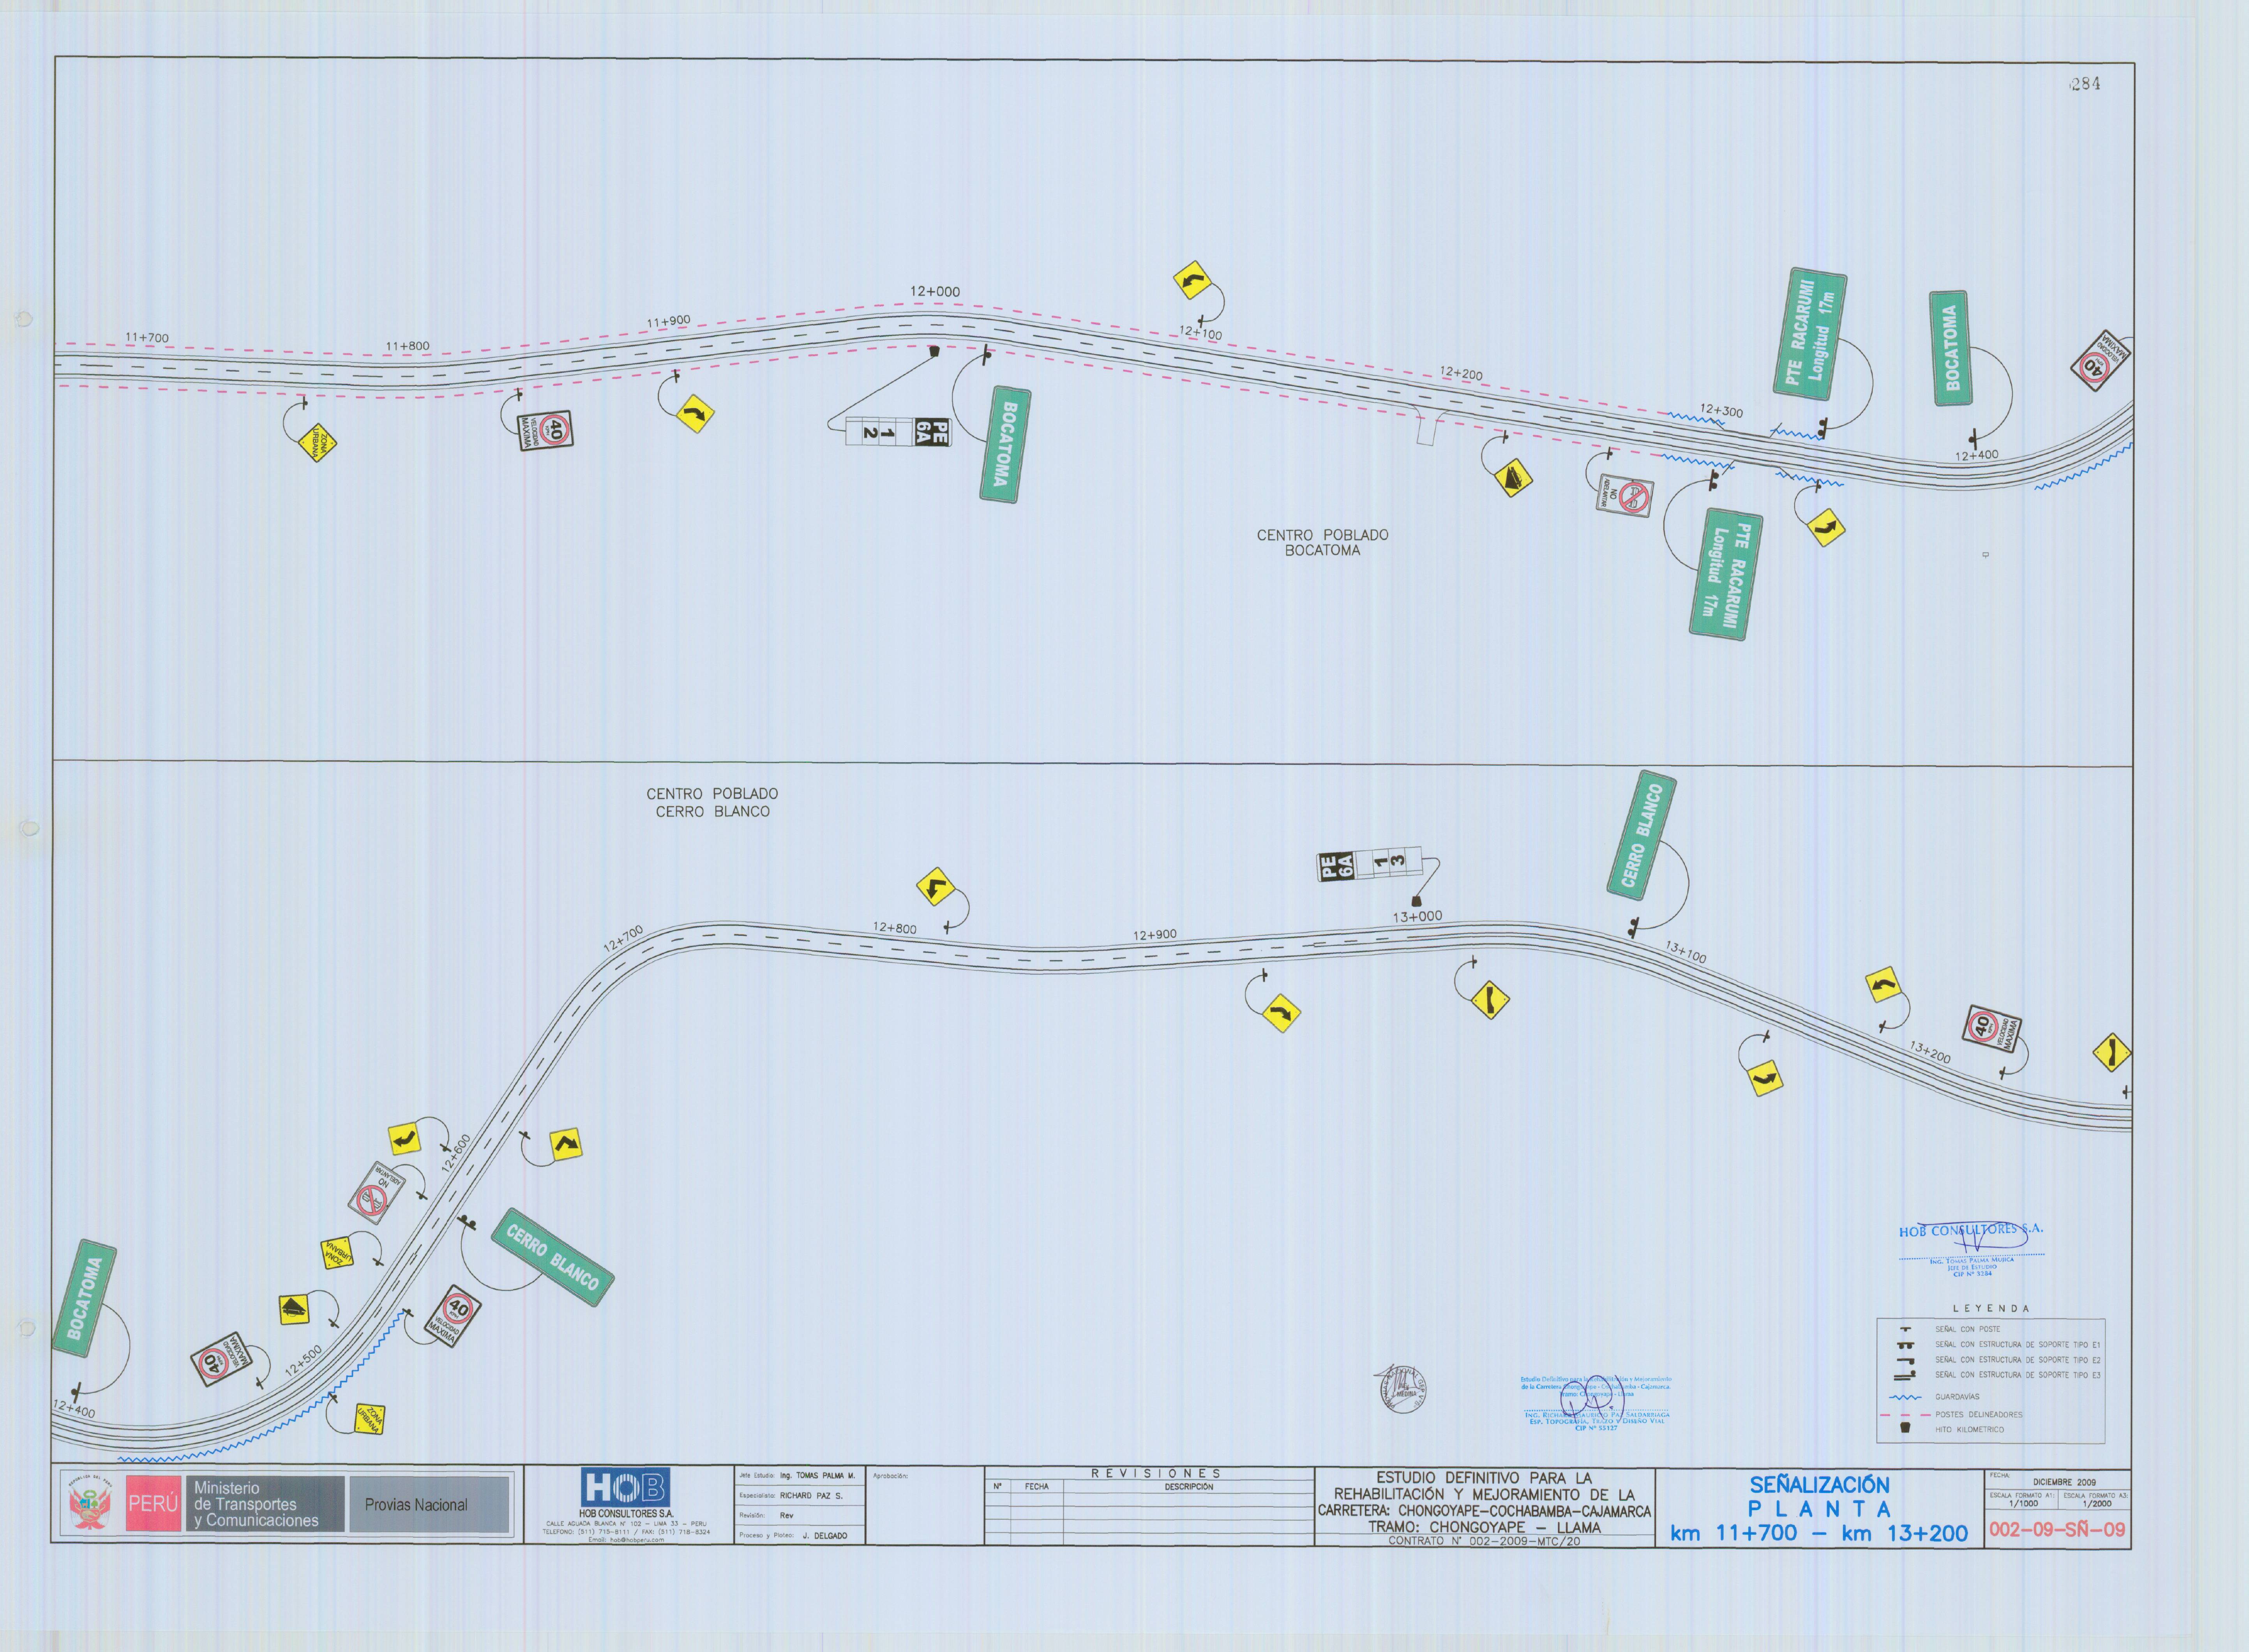Select the yellow hump sign above station 12+500
The height and width of the screenshot is (1652, 2249).
click(x=294, y=1309)
